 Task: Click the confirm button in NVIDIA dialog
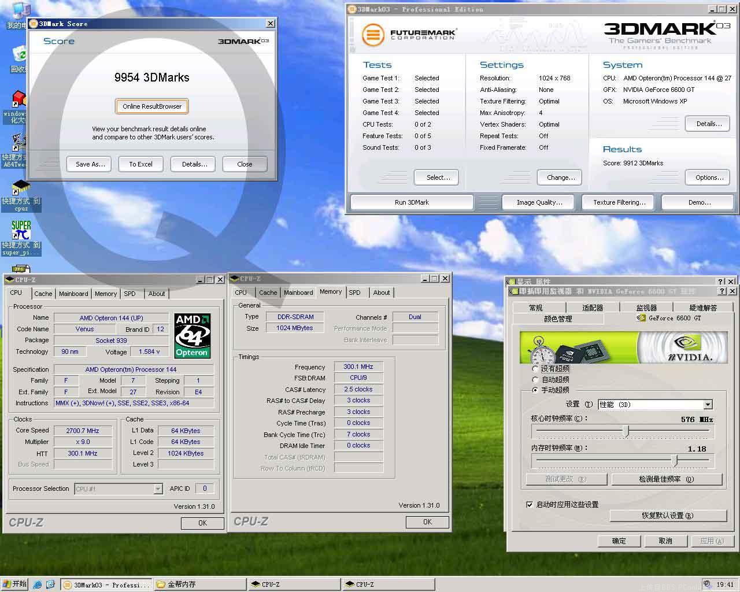click(619, 541)
